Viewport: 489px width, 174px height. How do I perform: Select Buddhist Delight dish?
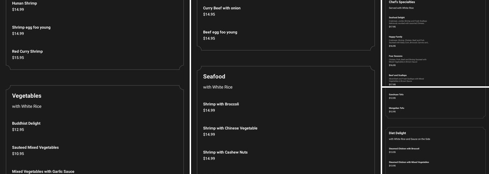click(26, 124)
